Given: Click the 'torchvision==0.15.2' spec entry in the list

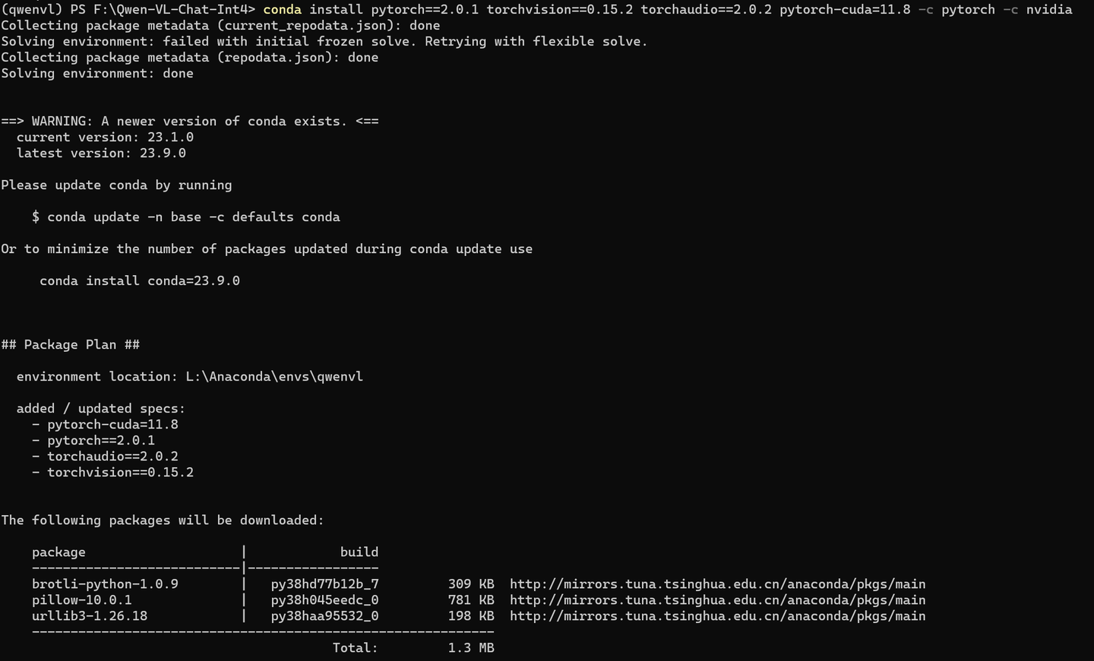Looking at the screenshot, I should [120, 472].
